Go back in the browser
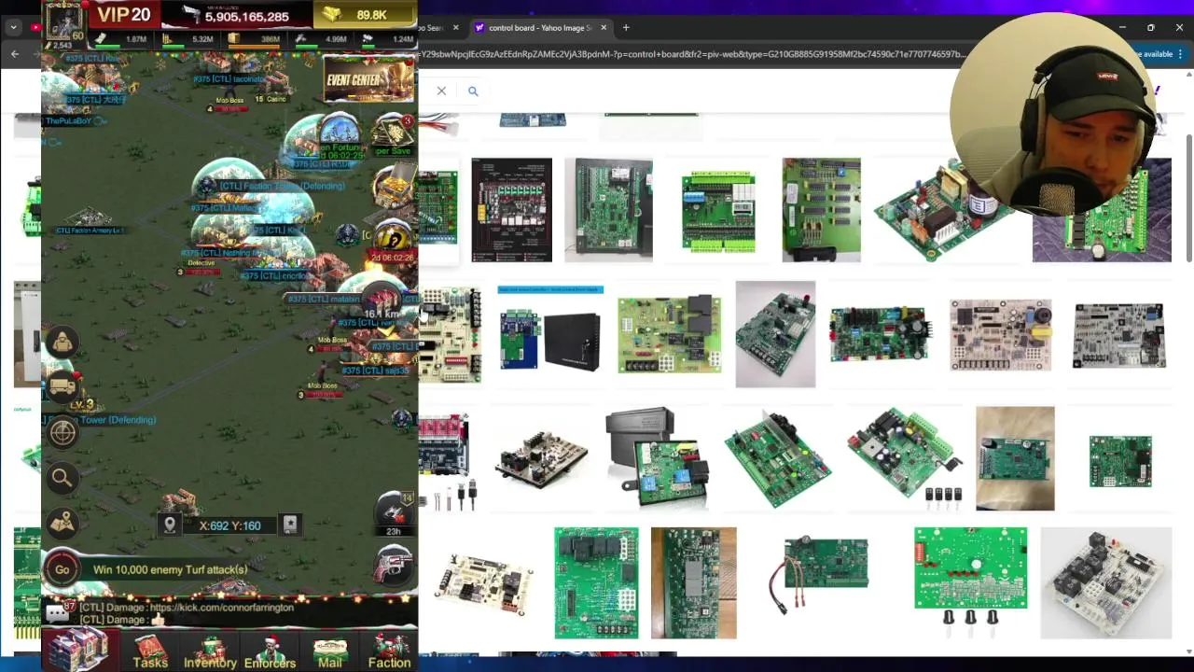1194x672 pixels. click(15, 54)
